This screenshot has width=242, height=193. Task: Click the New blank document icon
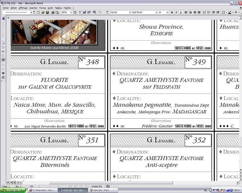click(38, 13)
